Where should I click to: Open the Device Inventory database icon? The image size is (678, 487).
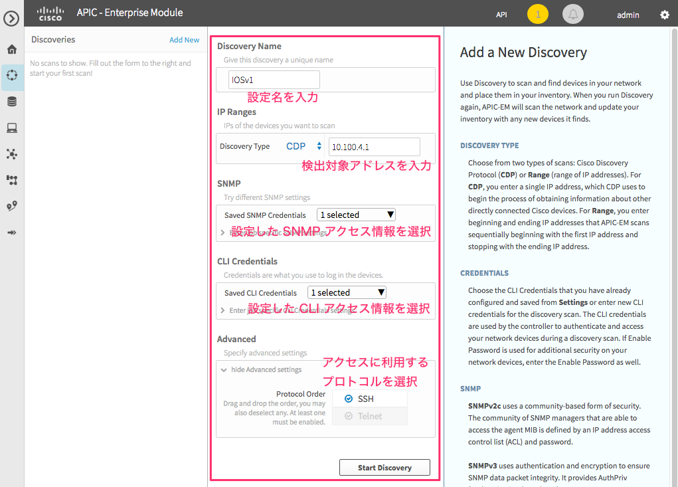point(12,102)
